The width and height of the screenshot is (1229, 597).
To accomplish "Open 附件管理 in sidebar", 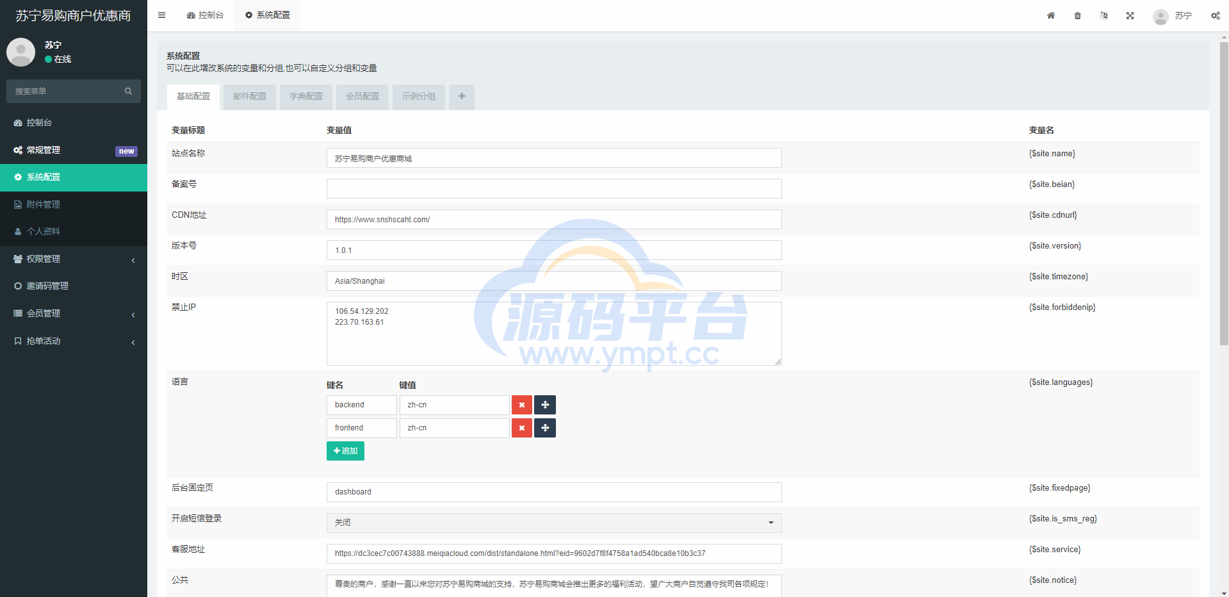I will tap(74, 204).
